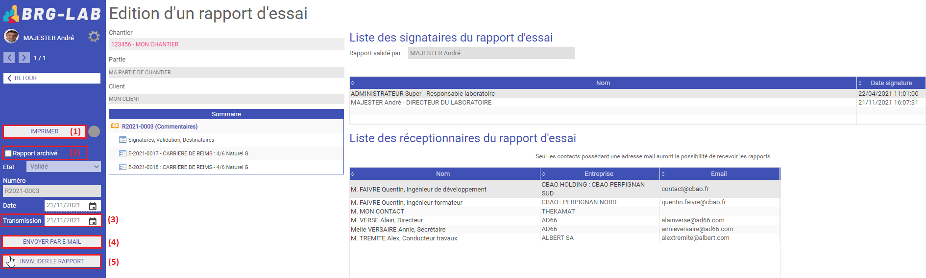Screen dimensions: 926x278
Task: Click Date signature column header
Action: 891,83
